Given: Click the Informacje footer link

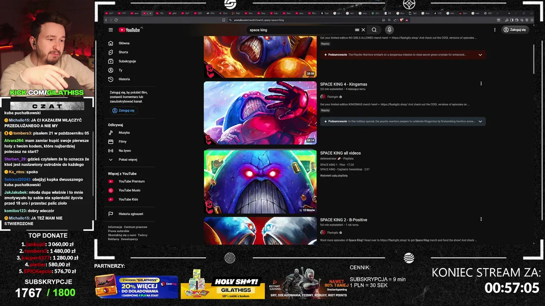Looking at the screenshot, I should [x=115, y=227].
